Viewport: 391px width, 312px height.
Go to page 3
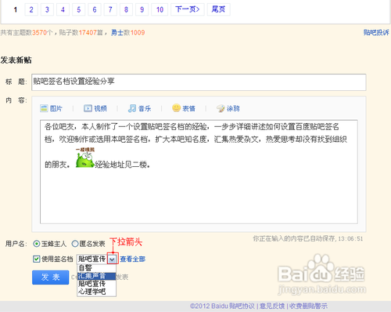[x=47, y=9]
